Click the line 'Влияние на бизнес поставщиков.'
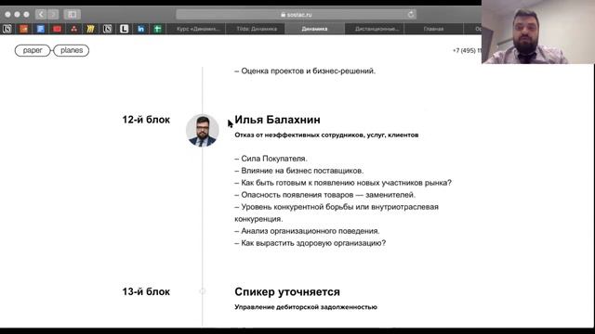Screen dimensions: 595x334 coord(299,171)
